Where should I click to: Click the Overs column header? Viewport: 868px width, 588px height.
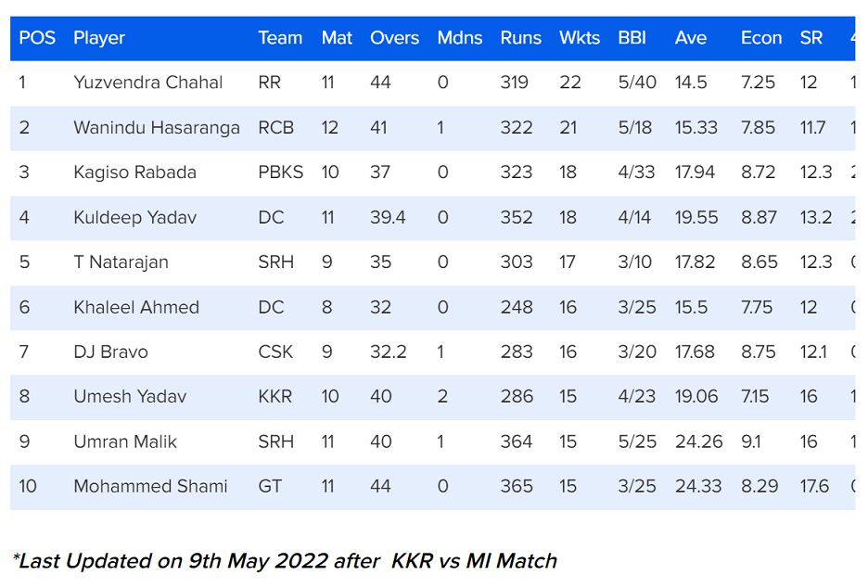coord(394,38)
